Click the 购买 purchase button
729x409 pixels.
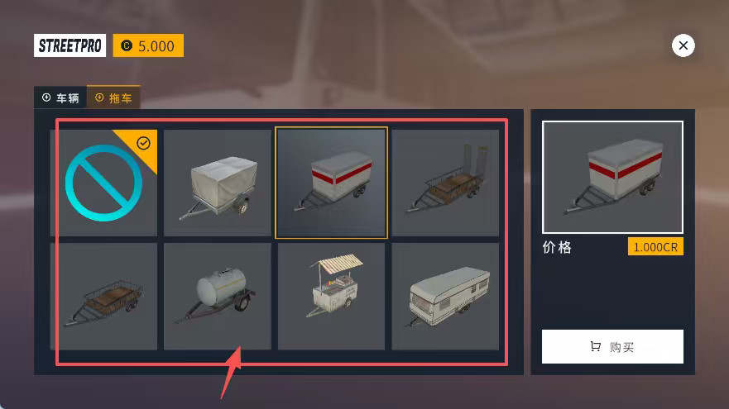[612, 347]
